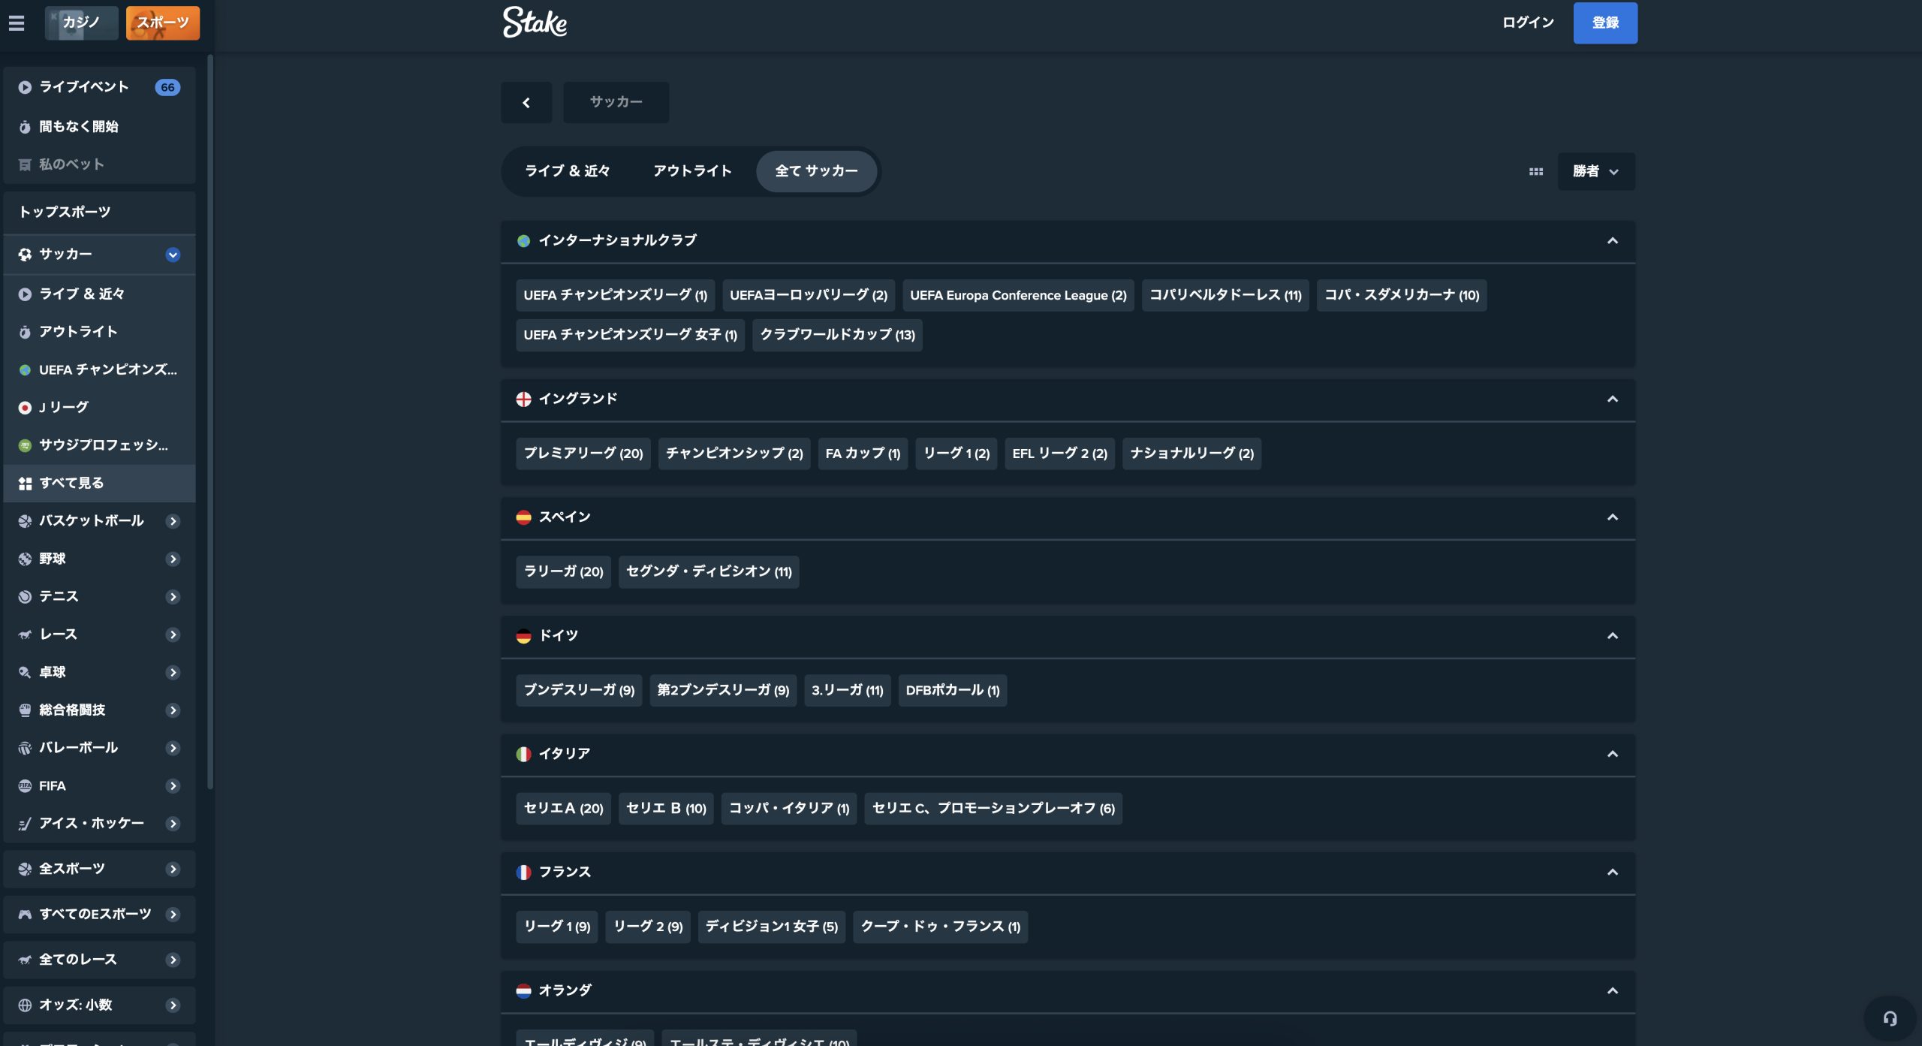Open ラリーガ (20) league
The width and height of the screenshot is (1922, 1046).
pyautogui.click(x=563, y=572)
